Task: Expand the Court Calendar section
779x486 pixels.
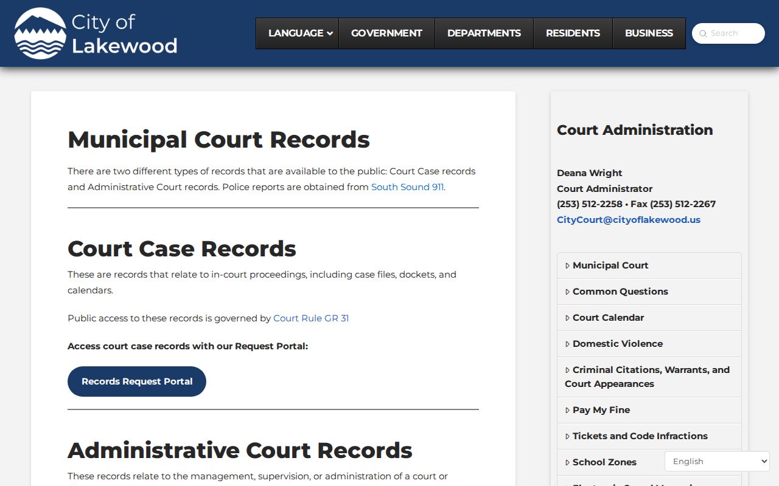Action: [649, 318]
